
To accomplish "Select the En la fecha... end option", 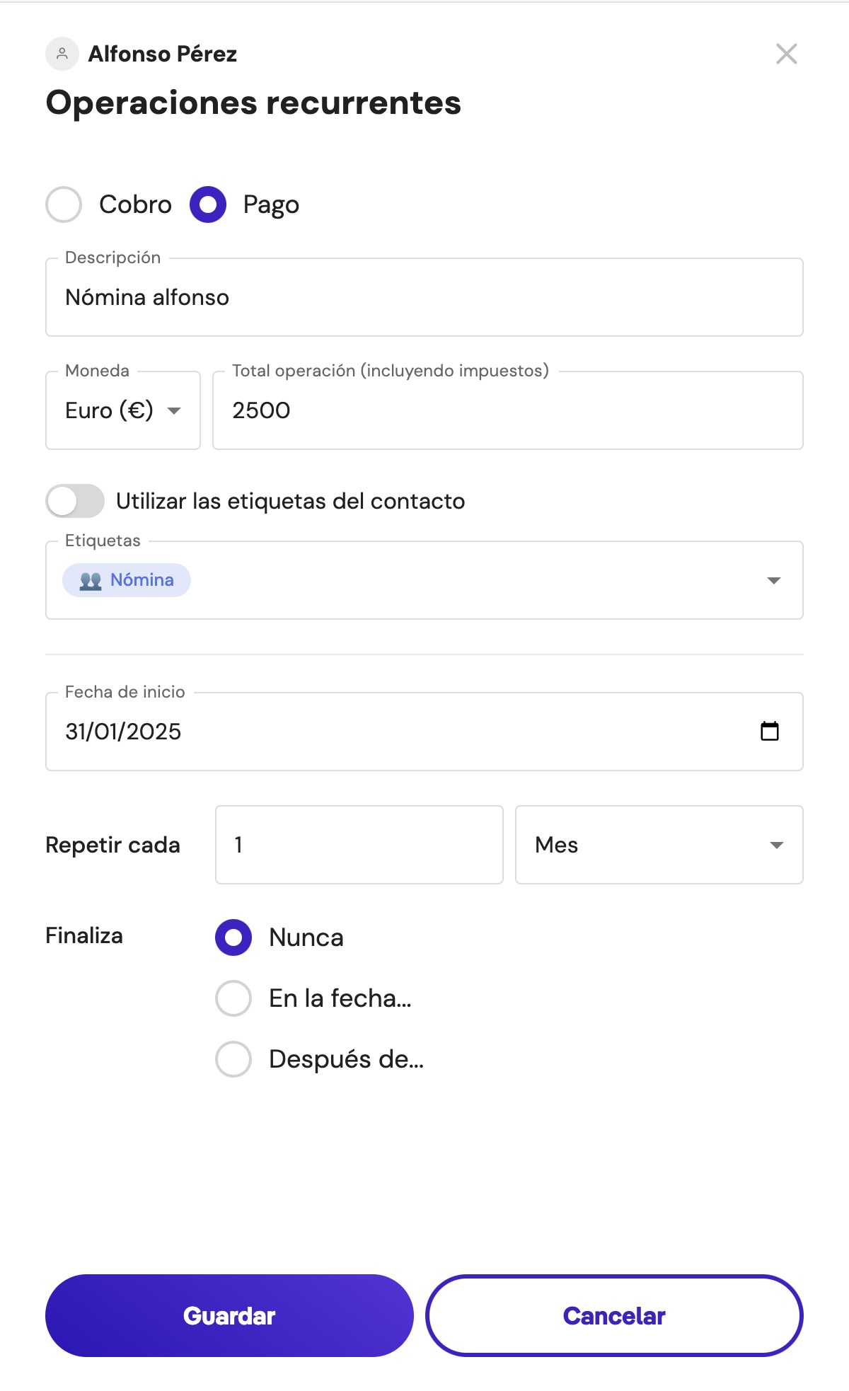I will coord(233,998).
